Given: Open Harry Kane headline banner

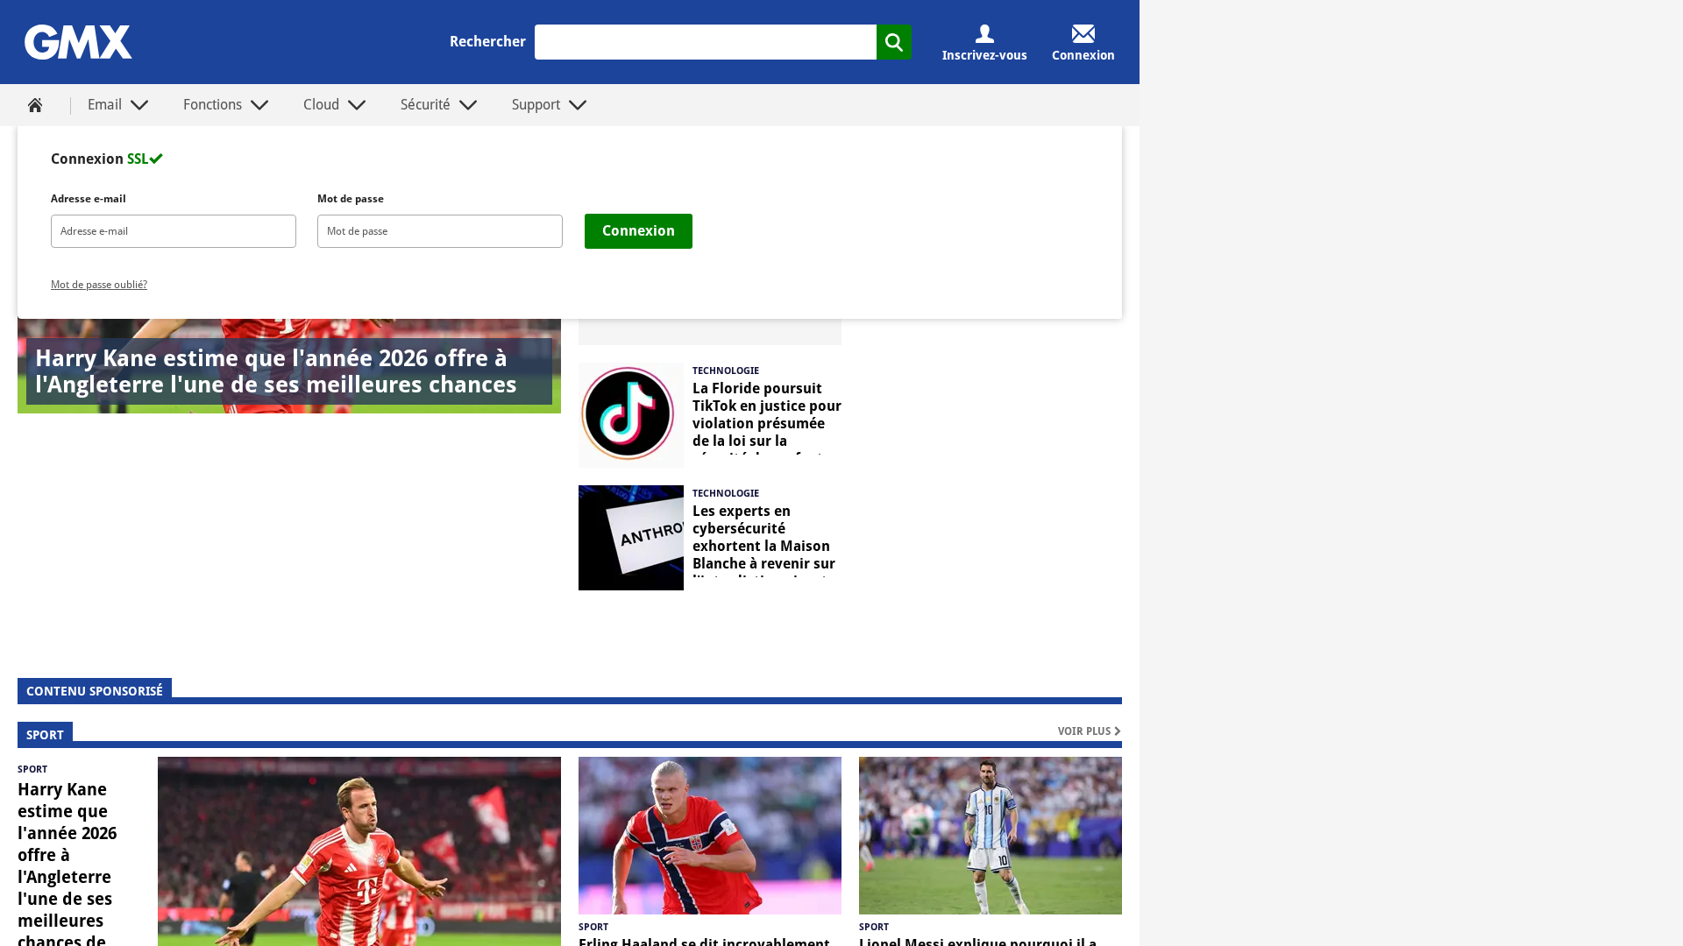Looking at the screenshot, I should [289, 371].
